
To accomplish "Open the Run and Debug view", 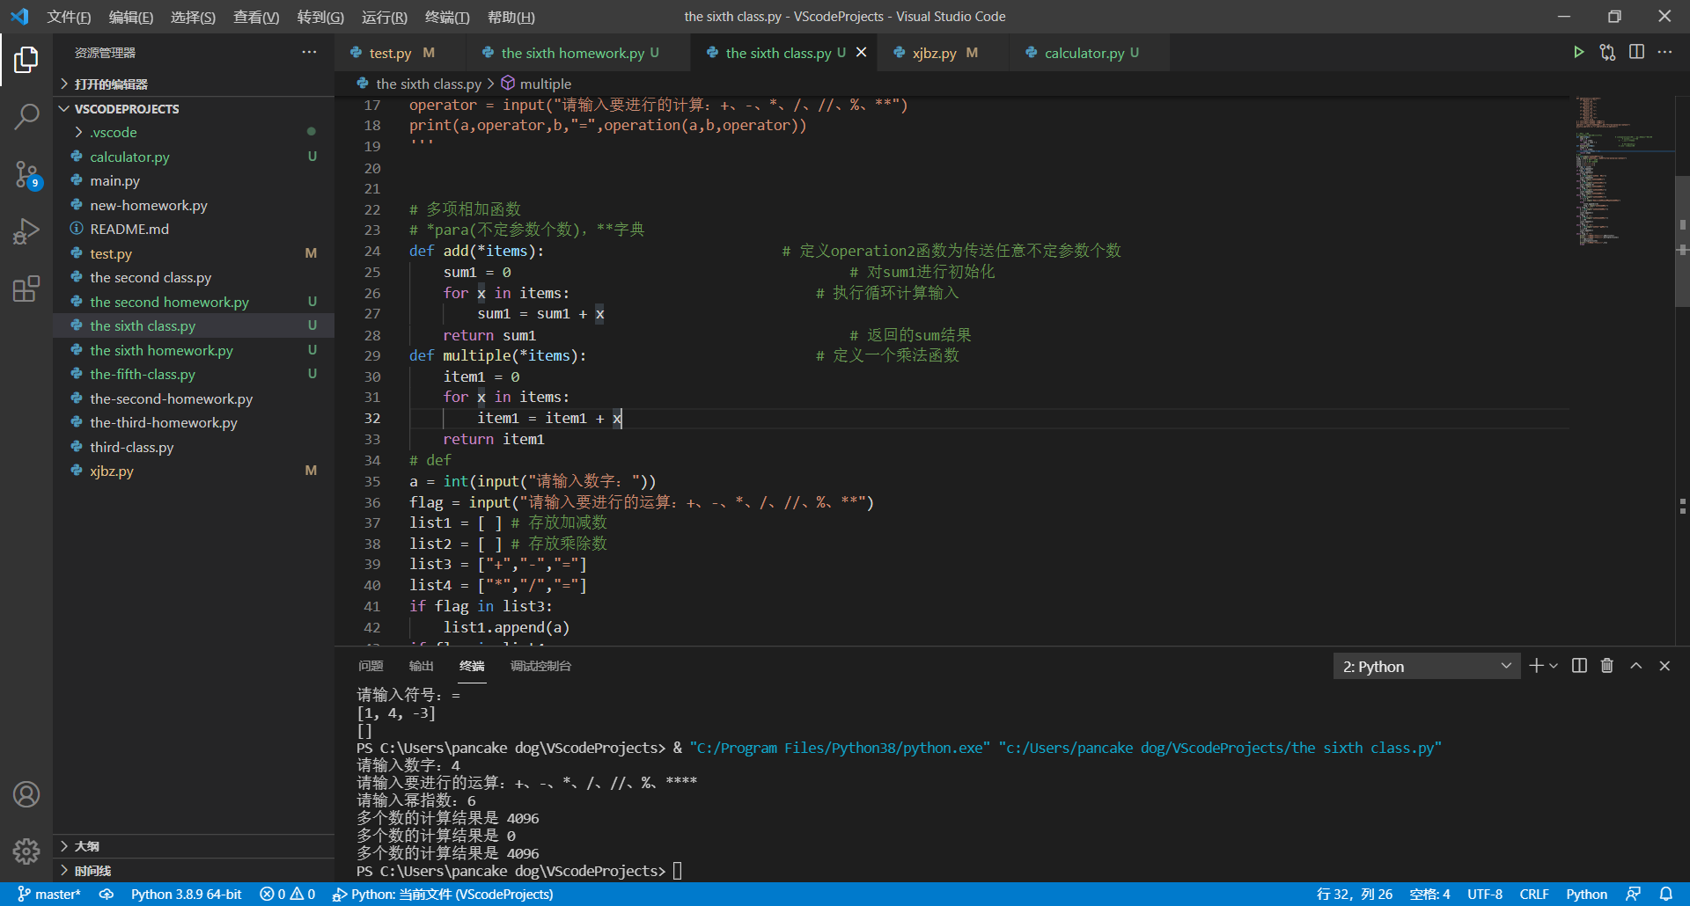I will (26, 231).
